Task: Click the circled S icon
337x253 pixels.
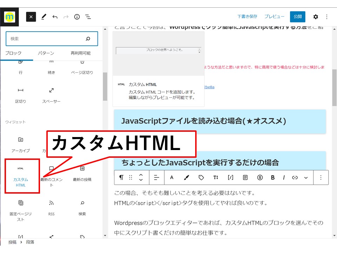Action: 260,177
